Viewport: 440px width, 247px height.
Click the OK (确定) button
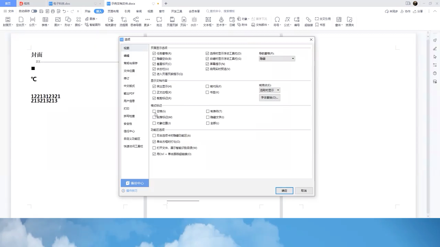[284, 191]
